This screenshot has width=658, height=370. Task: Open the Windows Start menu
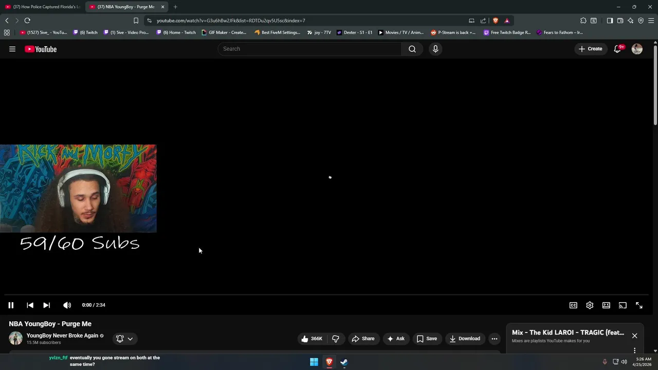pos(314,362)
